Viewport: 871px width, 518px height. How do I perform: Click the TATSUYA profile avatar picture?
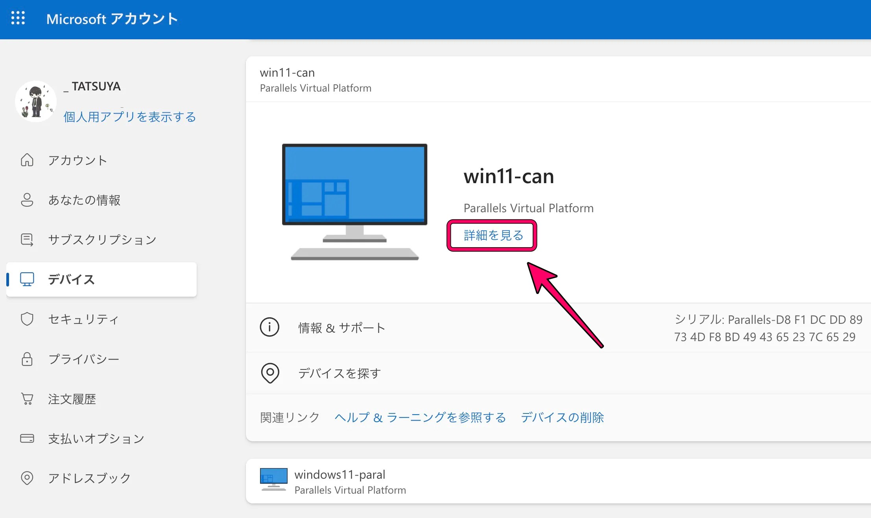(x=35, y=101)
